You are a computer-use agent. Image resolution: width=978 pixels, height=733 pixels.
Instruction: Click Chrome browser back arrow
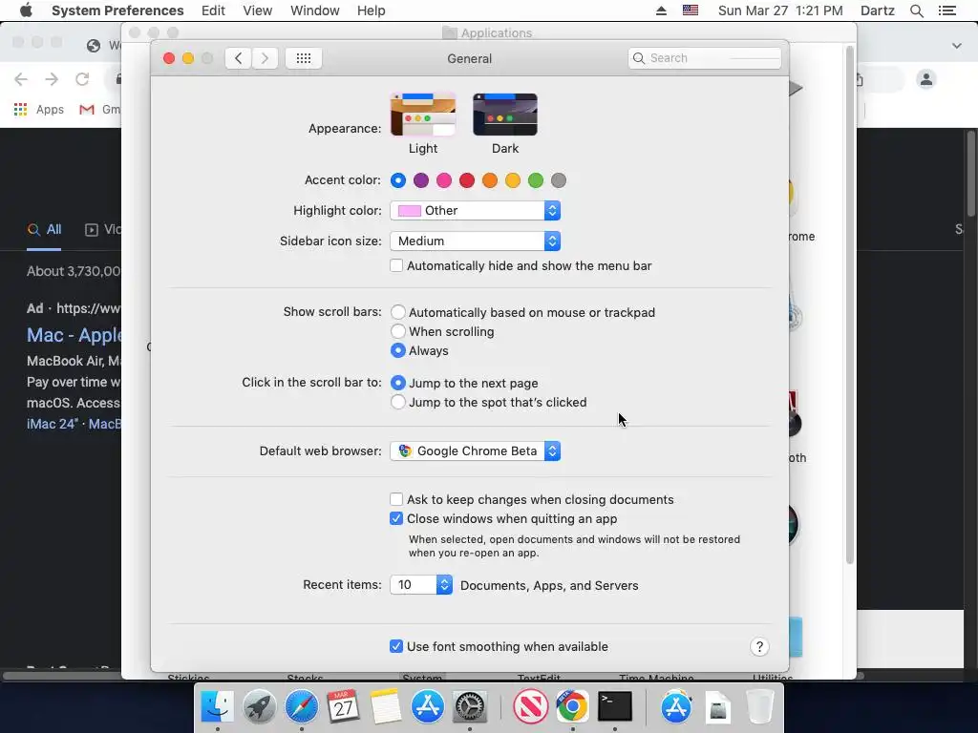(21, 79)
